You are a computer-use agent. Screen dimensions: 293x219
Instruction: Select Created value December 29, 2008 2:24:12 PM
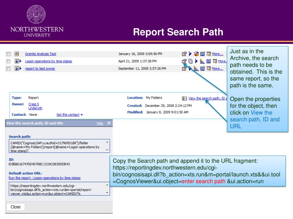click(168, 106)
